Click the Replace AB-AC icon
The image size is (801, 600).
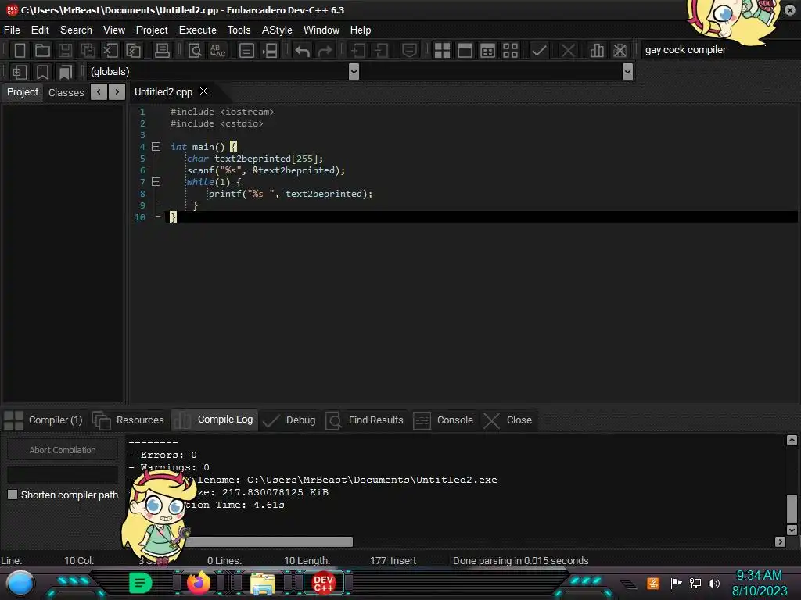[x=217, y=51]
